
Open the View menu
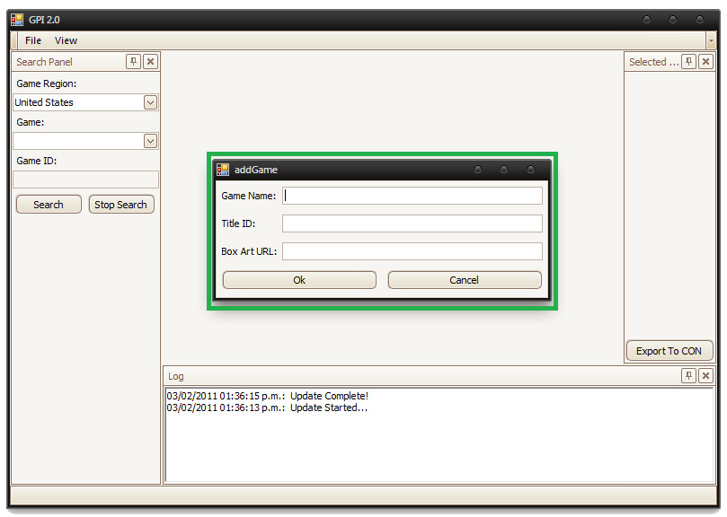pos(66,40)
